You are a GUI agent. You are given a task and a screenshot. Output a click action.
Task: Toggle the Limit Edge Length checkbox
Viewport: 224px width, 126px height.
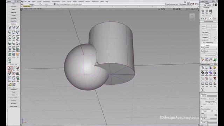[x=216, y=101]
